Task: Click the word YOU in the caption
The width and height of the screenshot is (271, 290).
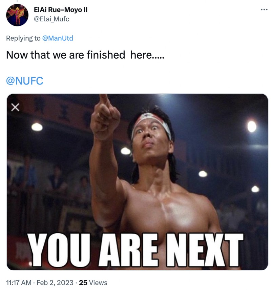Action: coord(59,250)
